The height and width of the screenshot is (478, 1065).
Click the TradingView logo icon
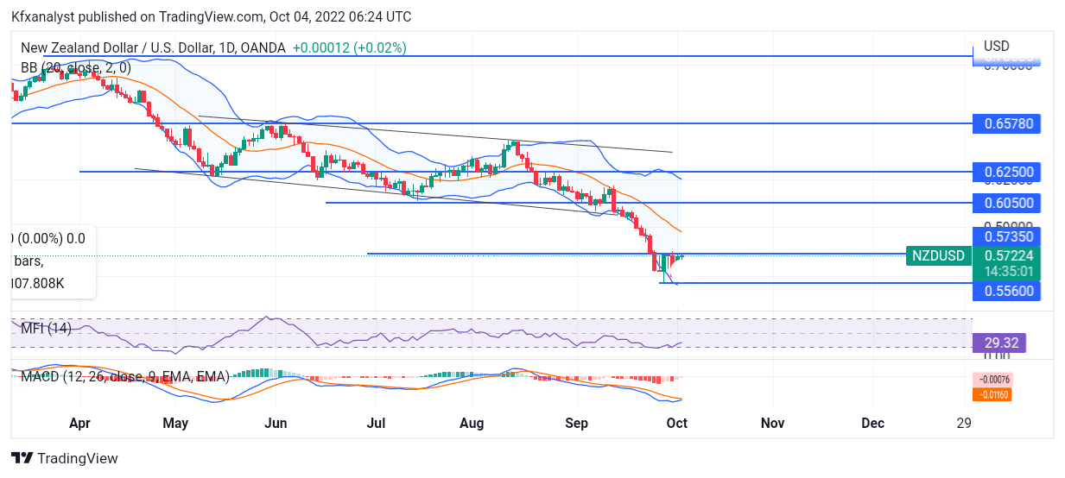click(x=22, y=458)
